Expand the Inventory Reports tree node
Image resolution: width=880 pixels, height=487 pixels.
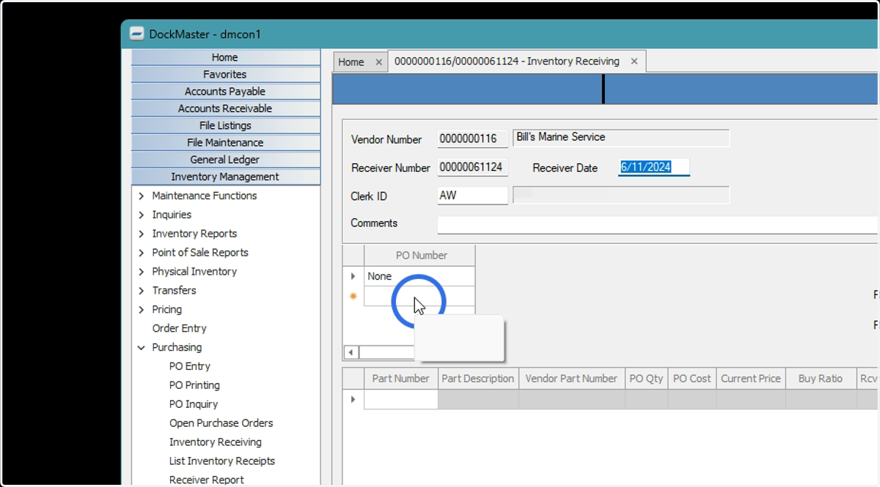pyautogui.click(x=142, y=234)
